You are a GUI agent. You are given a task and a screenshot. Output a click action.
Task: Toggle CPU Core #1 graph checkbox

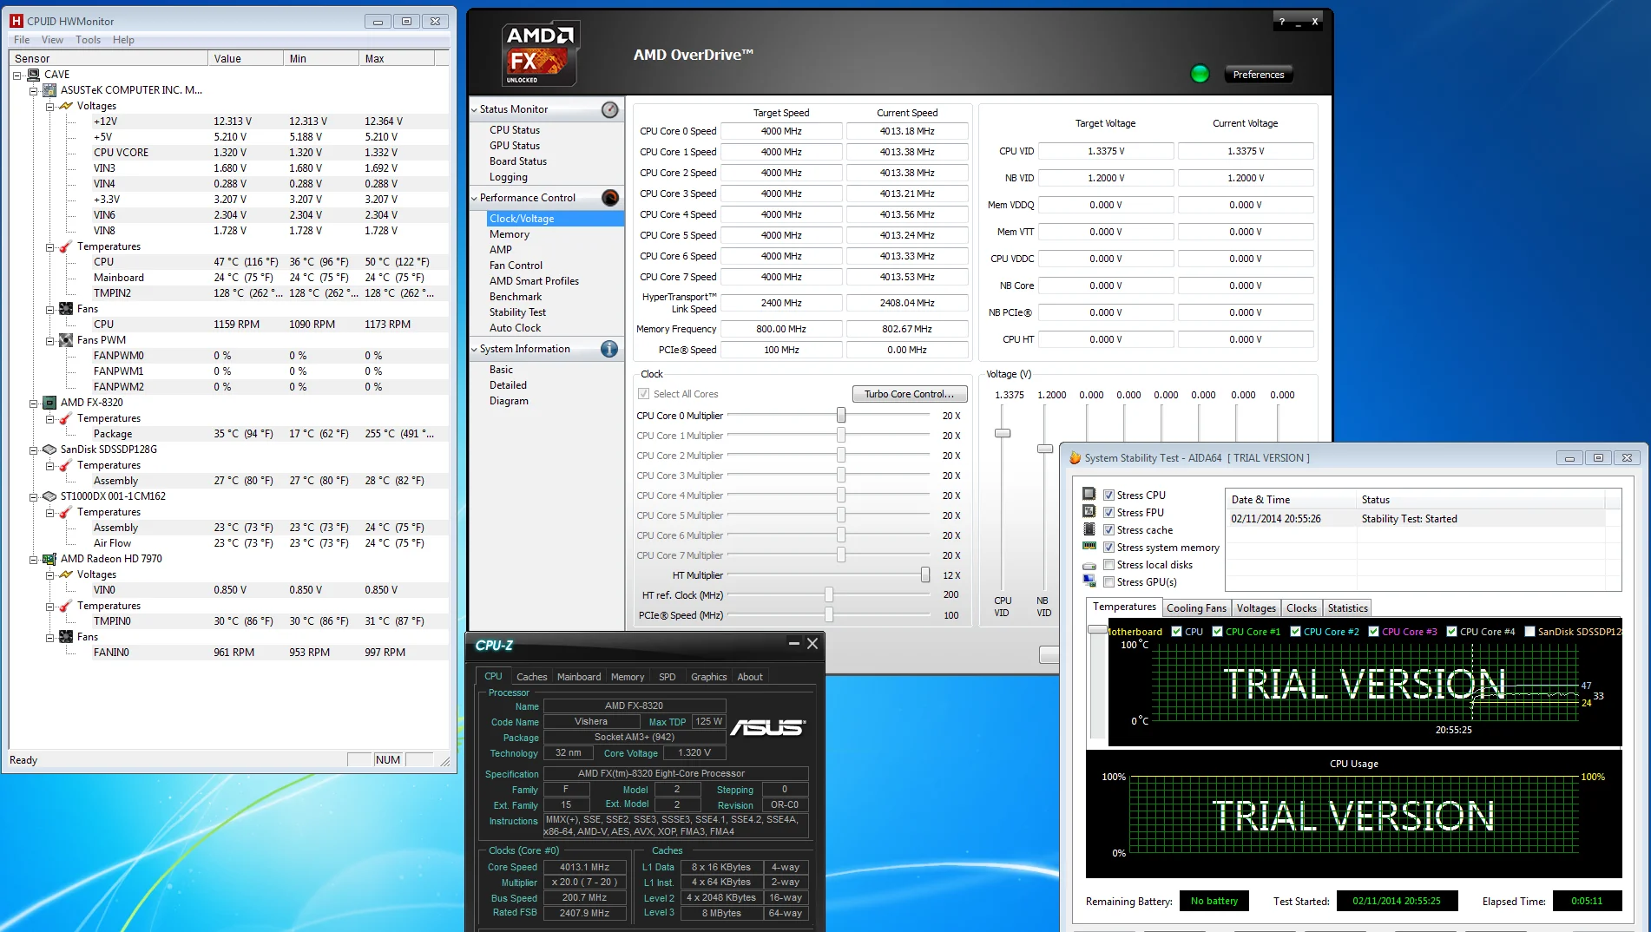1217,632
